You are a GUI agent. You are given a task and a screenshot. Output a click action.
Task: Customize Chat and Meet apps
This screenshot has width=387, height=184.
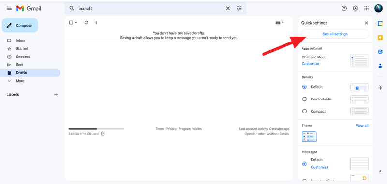[311, 64]
